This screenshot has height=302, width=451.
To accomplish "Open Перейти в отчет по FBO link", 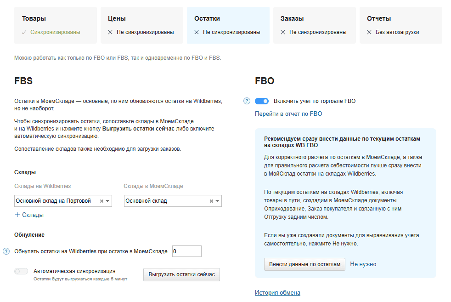I will click(288, 114).
